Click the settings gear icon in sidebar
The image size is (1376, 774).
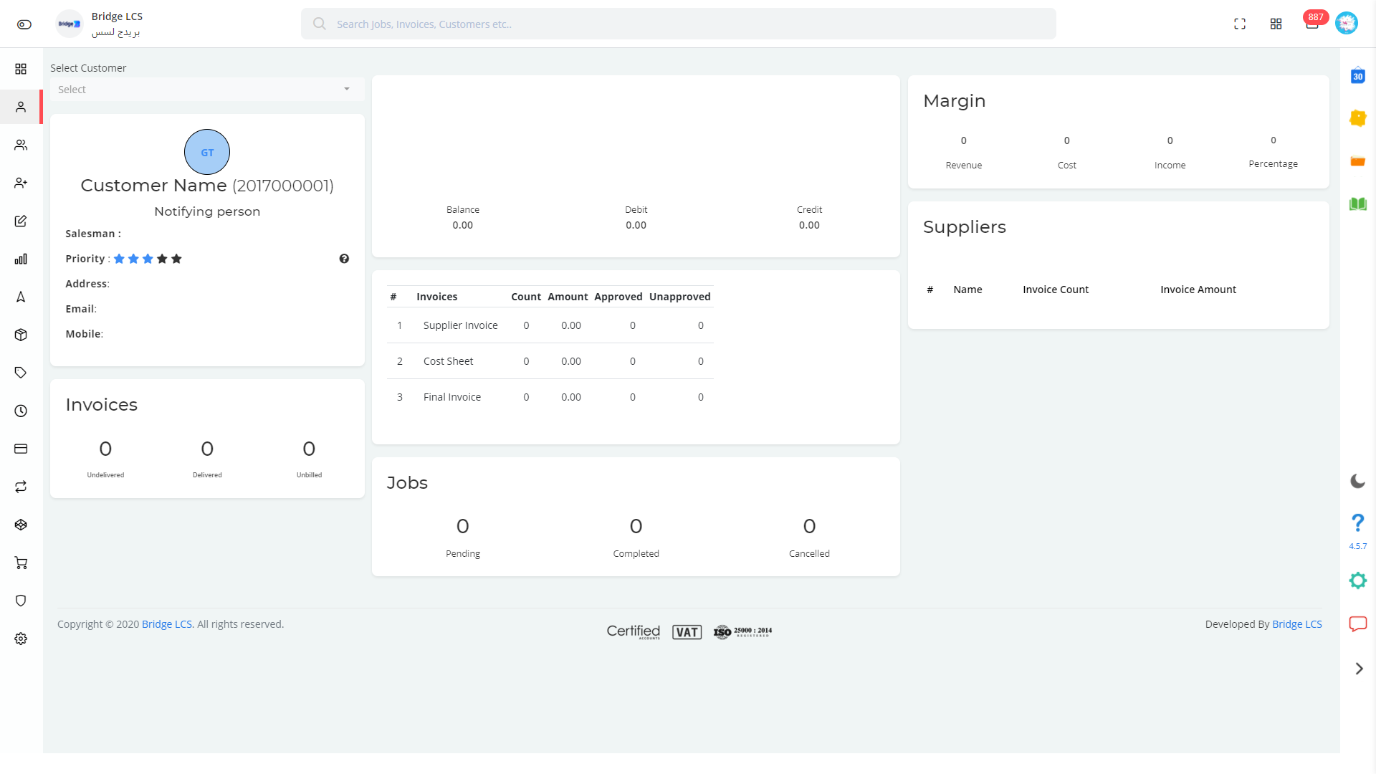(21, 639)
